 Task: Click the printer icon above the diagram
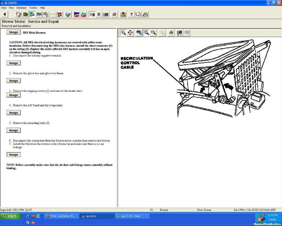(x=171, y=33)
